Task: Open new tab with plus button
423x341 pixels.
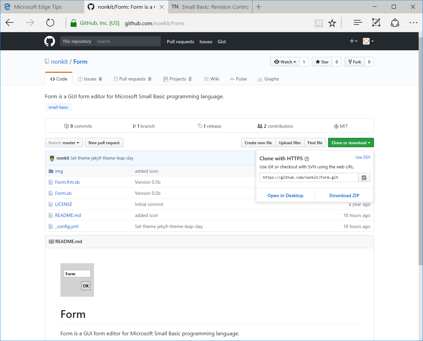Action: coord(258,7)
